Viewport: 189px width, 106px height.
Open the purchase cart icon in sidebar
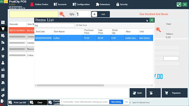tap(3, 56)
